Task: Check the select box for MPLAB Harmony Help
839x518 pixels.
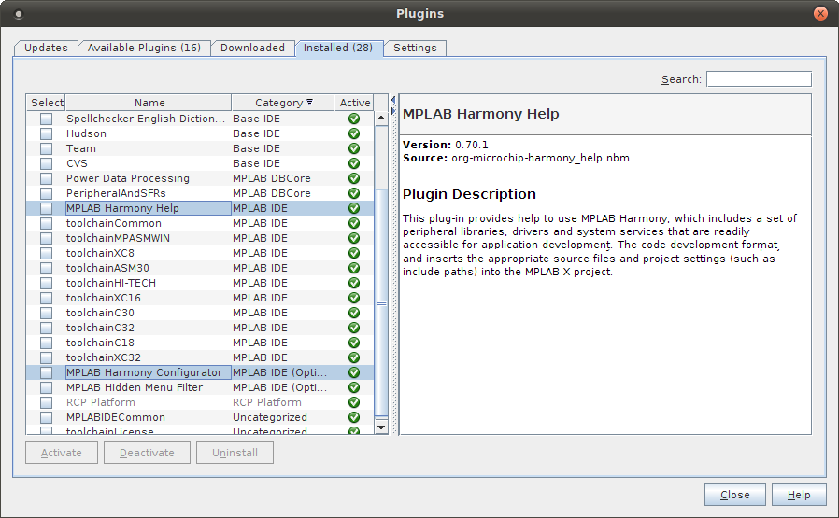Action: pyautogui.click(x=46, y=208)
